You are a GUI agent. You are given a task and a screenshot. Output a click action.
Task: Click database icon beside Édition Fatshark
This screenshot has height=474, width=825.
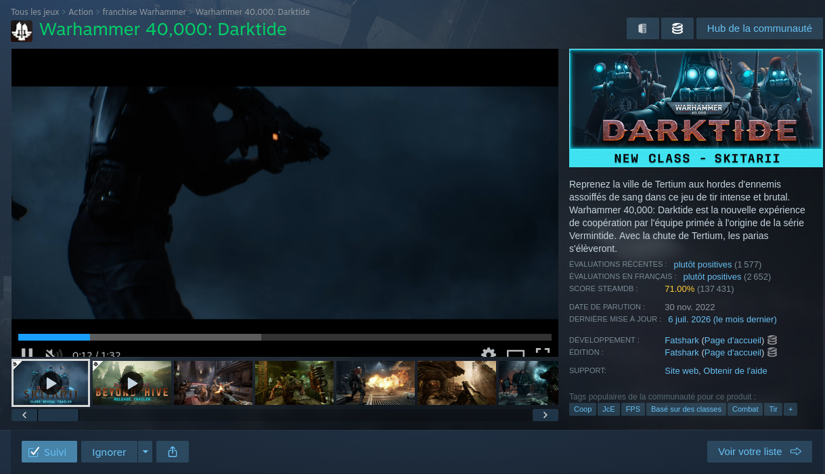pyautogui.click(x=772, y=352)
